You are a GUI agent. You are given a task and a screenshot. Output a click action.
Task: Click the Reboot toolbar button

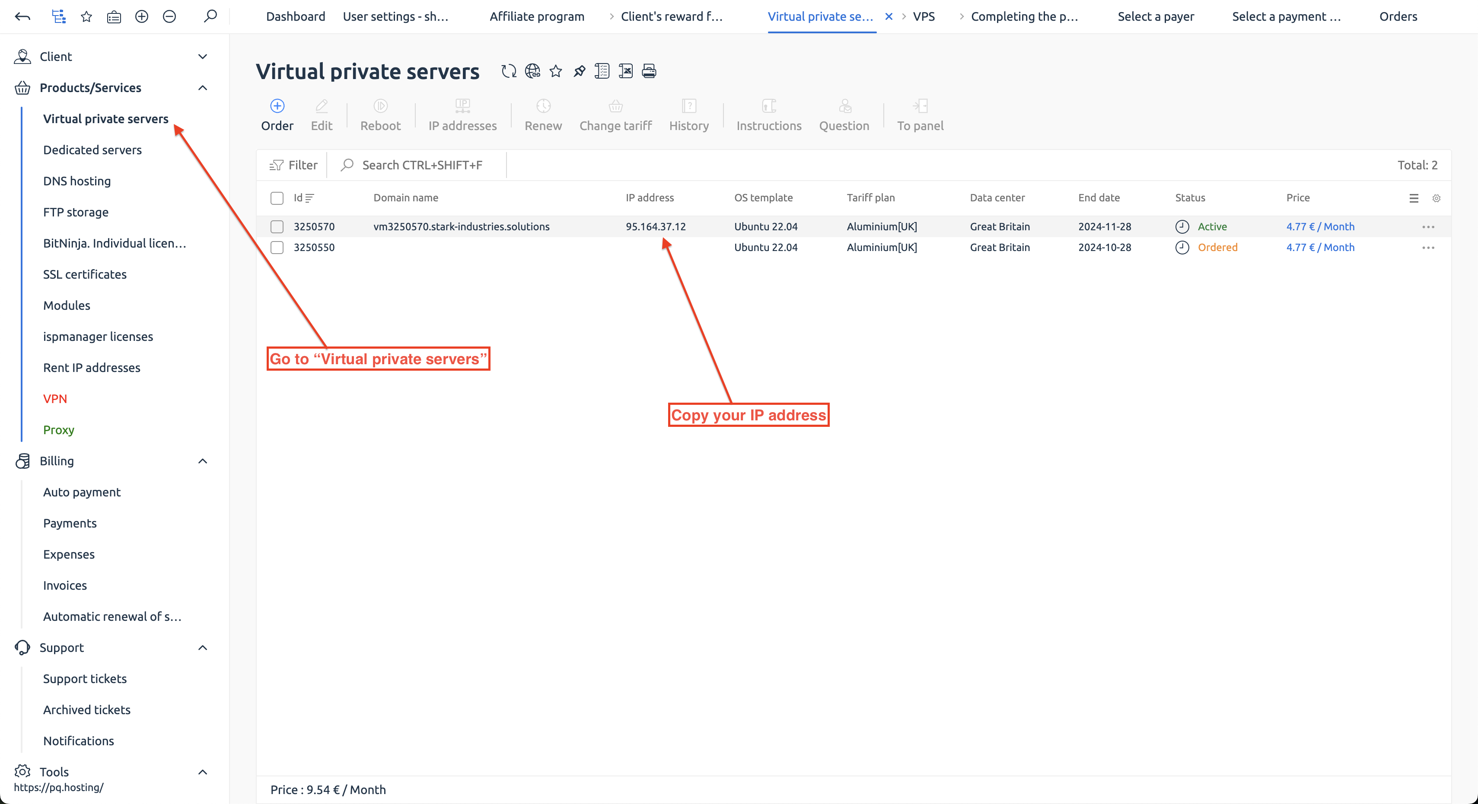pos(380,115)
